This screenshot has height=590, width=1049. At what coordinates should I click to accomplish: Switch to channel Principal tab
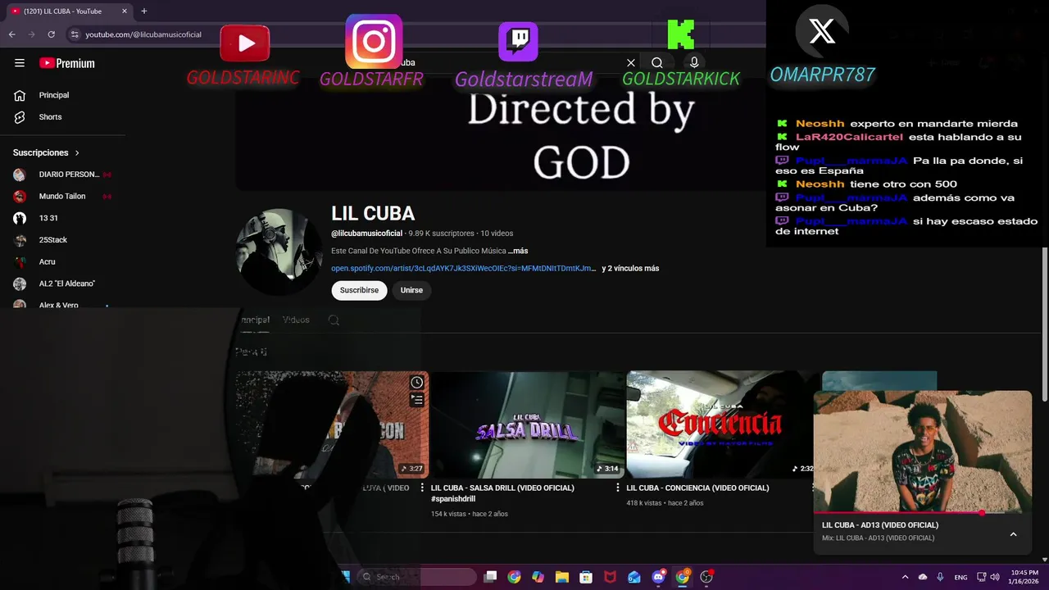coord(253,320)
